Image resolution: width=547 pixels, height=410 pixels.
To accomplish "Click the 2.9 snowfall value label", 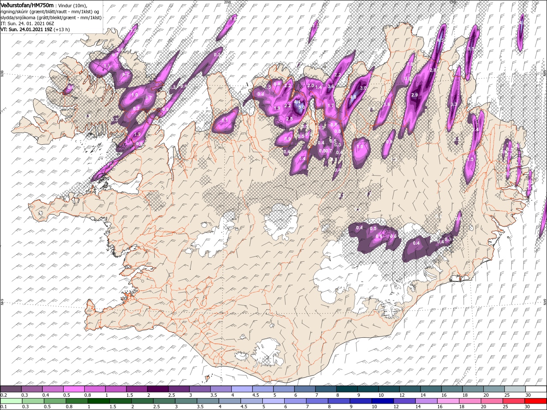I will [414, 95].
